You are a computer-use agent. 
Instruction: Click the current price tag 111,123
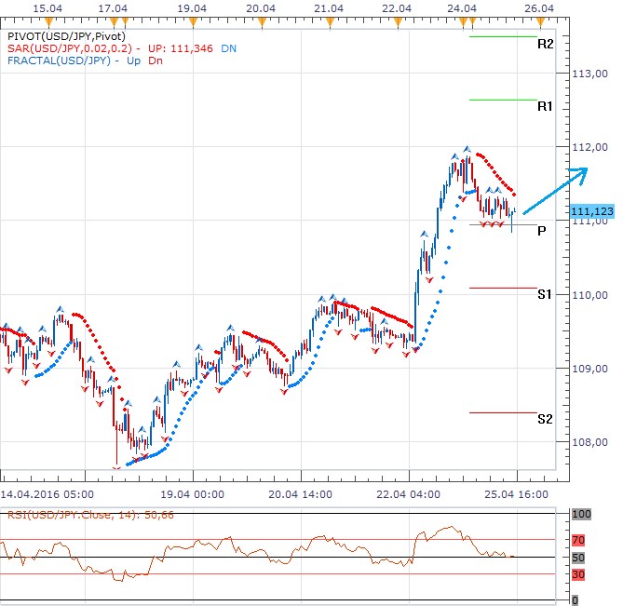coord(592,211)
